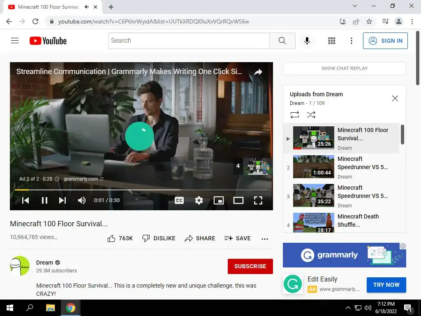Image resolution: width=421 pixels, height=316 pixels.
Task: Share this page icon in address bar
Action: 356,21
